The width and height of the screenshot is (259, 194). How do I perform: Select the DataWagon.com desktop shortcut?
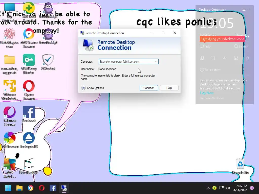click(10, 38)
